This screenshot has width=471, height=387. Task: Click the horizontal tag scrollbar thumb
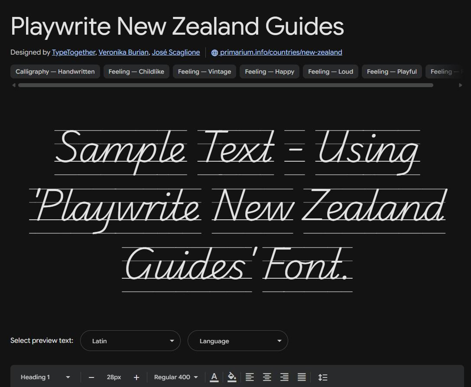click(226, 85)
